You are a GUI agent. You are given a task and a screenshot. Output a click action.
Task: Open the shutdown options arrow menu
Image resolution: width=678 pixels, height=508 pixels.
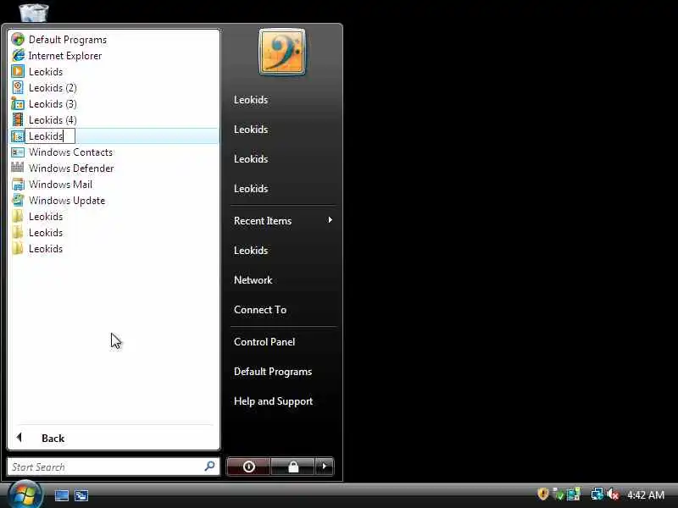325,467
